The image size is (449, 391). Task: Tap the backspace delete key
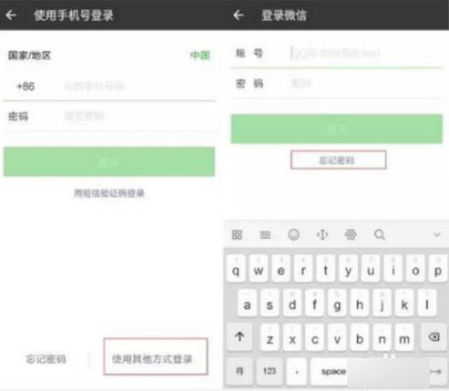point(434,337)
